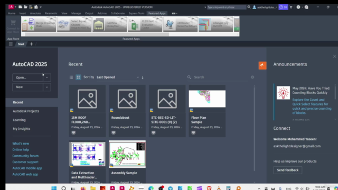Open the Online help link

(21, 149)
